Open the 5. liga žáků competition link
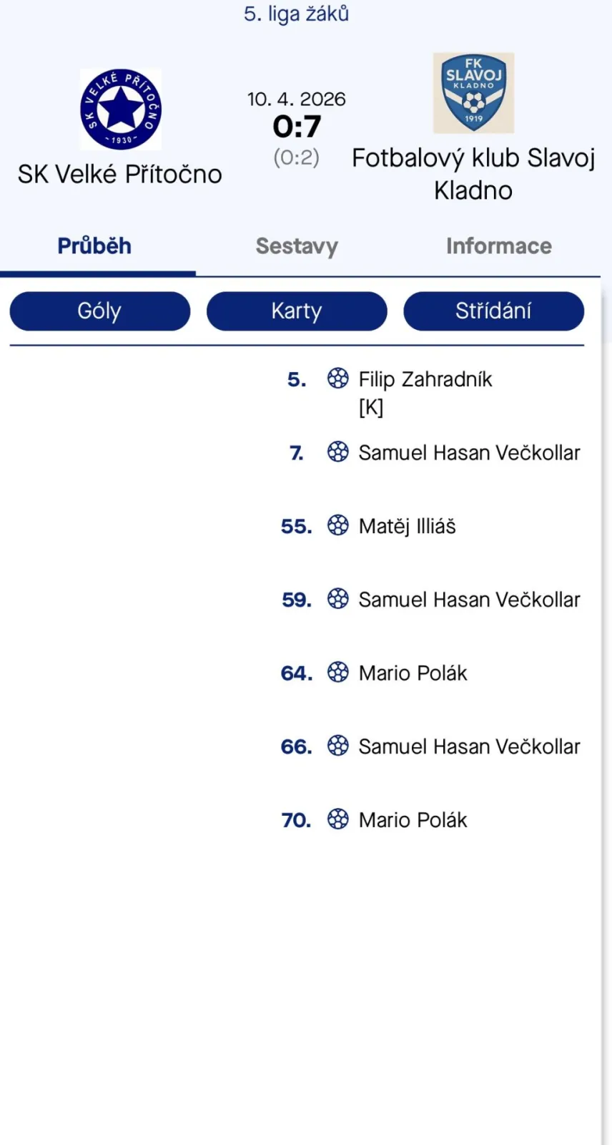 (x=296, y=14)
